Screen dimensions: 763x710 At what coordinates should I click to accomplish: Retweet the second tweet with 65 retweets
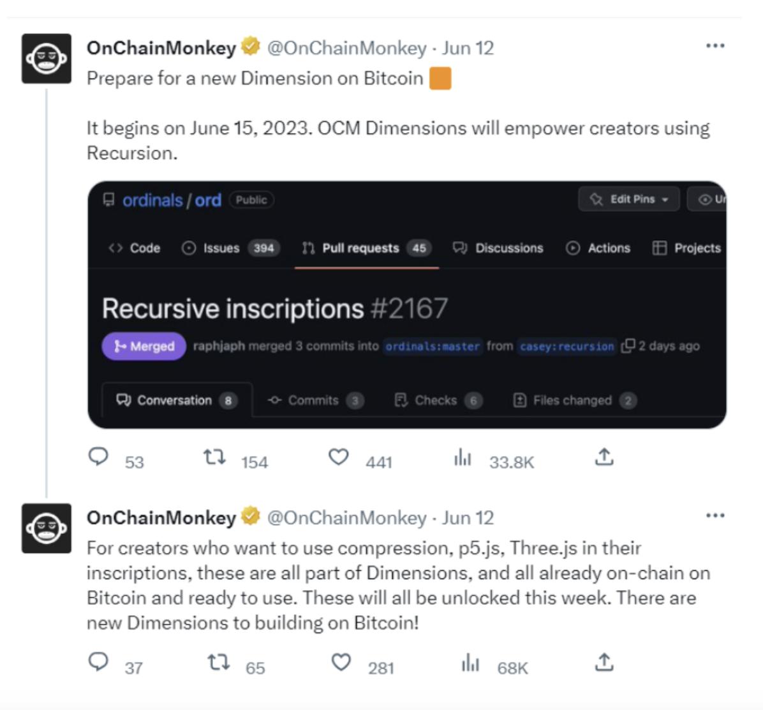pos(219,663)
